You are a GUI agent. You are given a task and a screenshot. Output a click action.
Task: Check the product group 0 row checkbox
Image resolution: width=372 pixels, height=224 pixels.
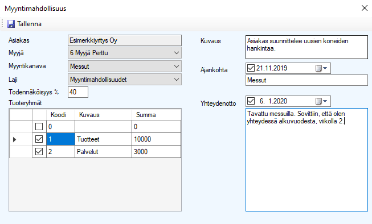pos(39,127)
